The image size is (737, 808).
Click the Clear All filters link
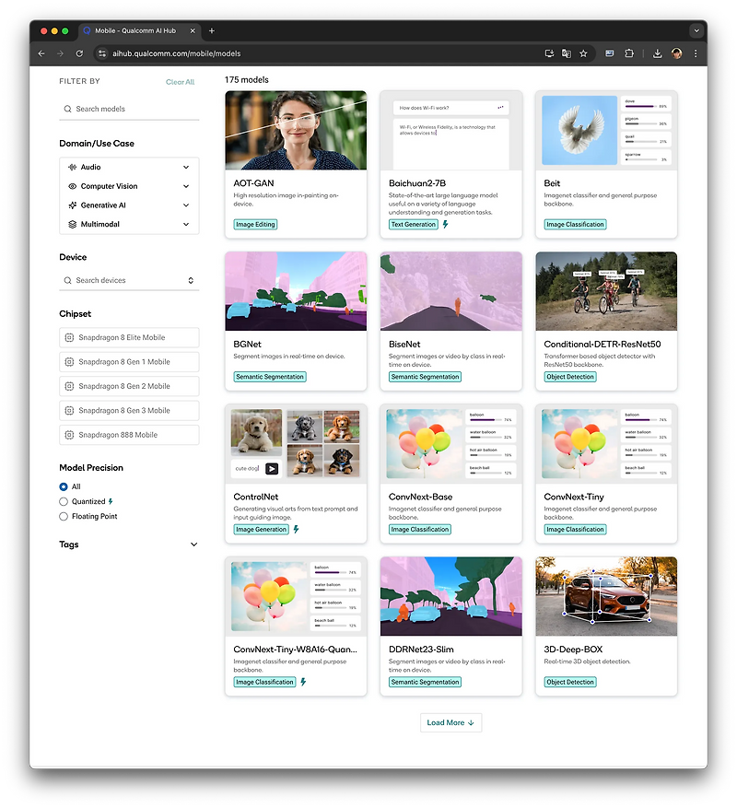(x=180, y=82)
